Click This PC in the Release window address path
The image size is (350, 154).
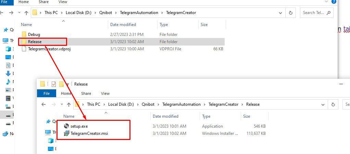[x=93, y=104]
